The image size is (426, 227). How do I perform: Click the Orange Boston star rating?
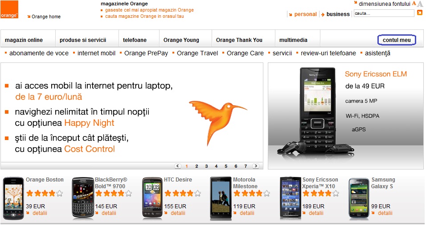45,193
